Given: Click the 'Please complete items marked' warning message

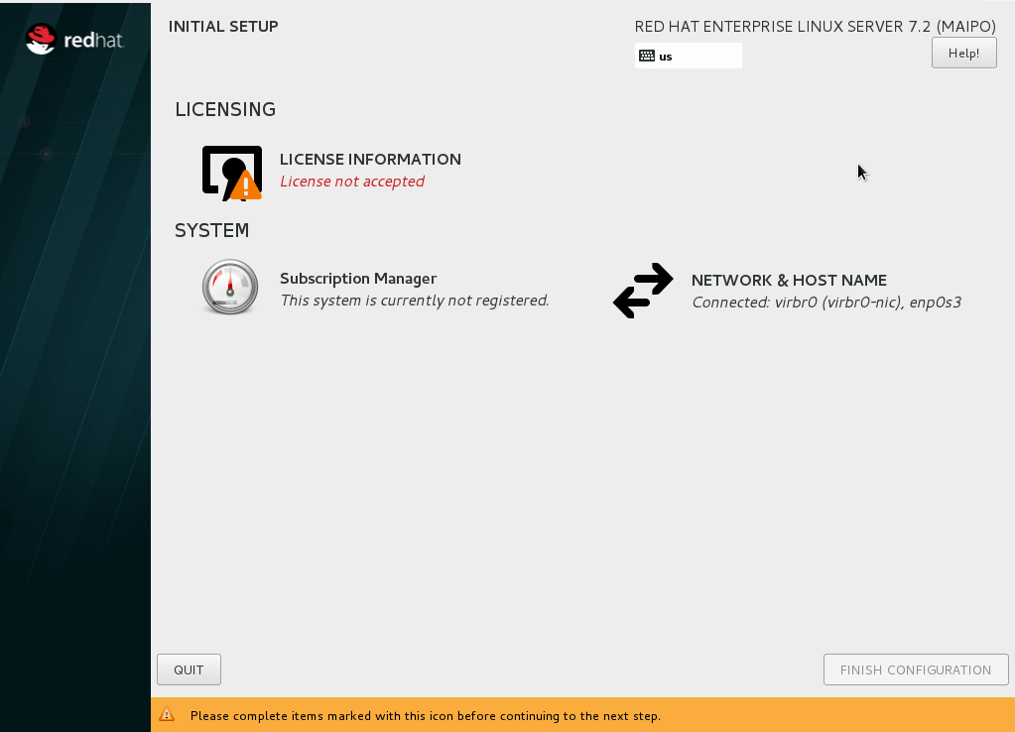Looking at the screenshot, I should point(426,716).
